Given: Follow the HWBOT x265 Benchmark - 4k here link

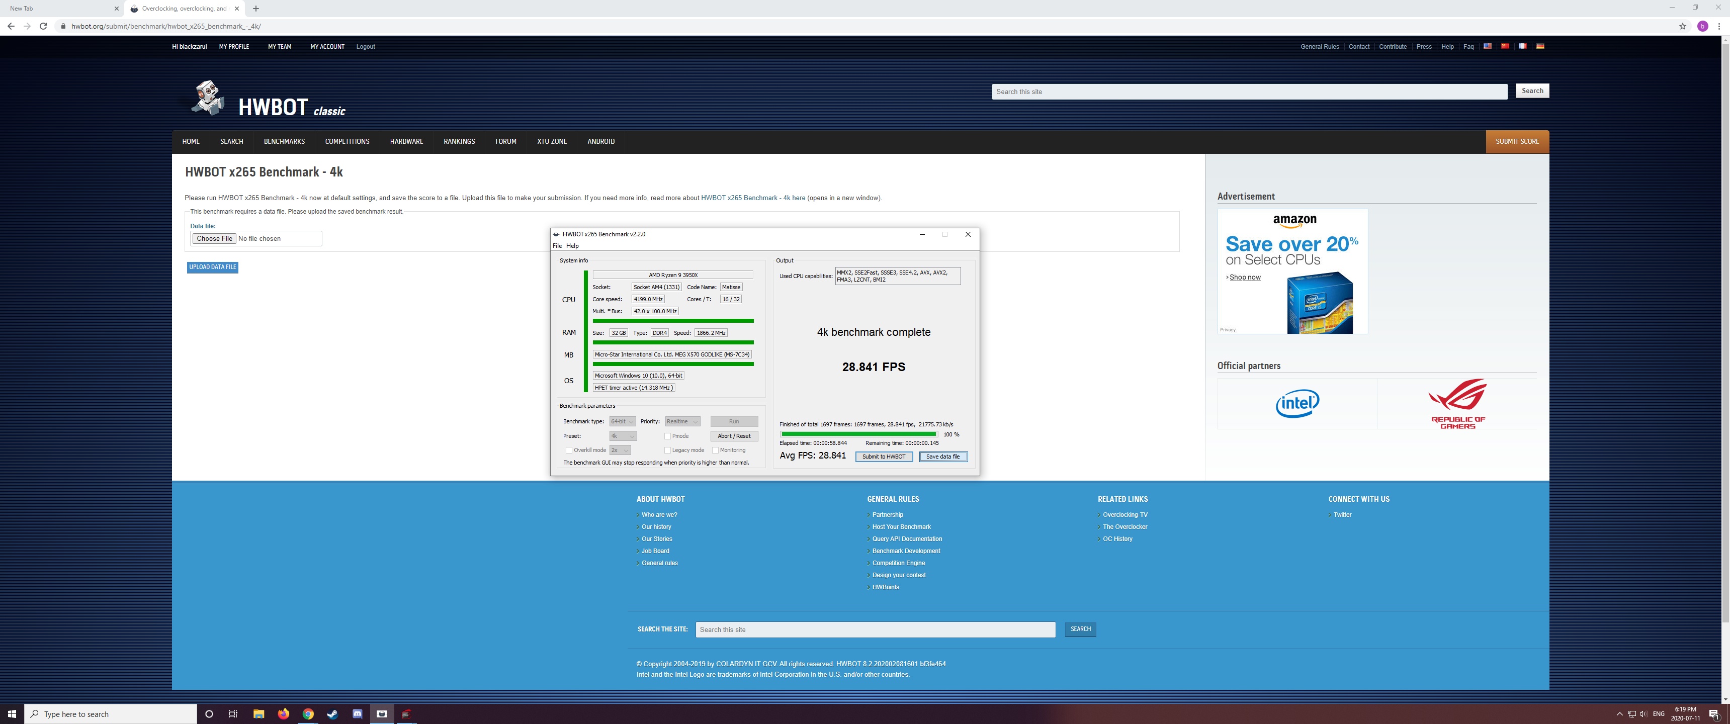Looking at the screenshot, I should click(753, 198).
